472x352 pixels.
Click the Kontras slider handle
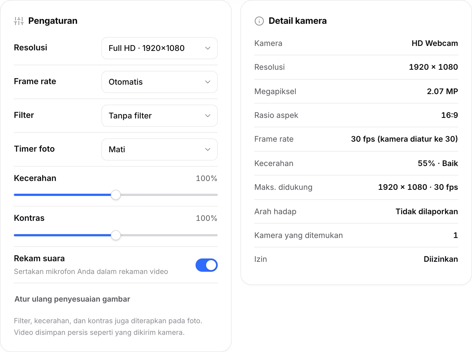116,235
